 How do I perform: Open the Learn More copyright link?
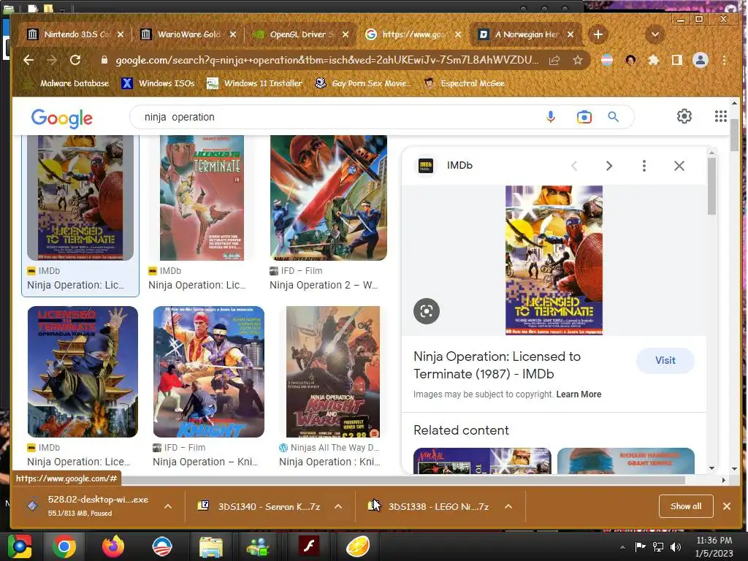tap(579, 394)
